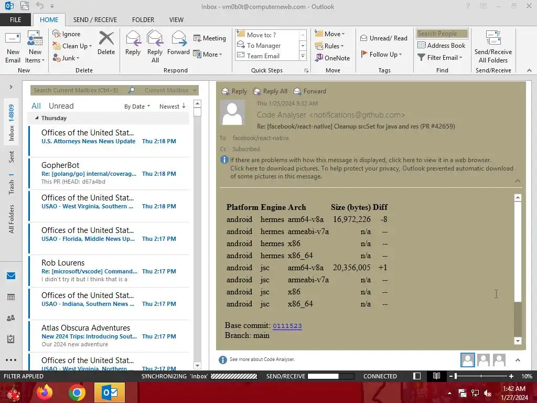Open Atlas Obscura Adventures email
The width and height of the screenshot is (537, 403).
tap(109, 336)
